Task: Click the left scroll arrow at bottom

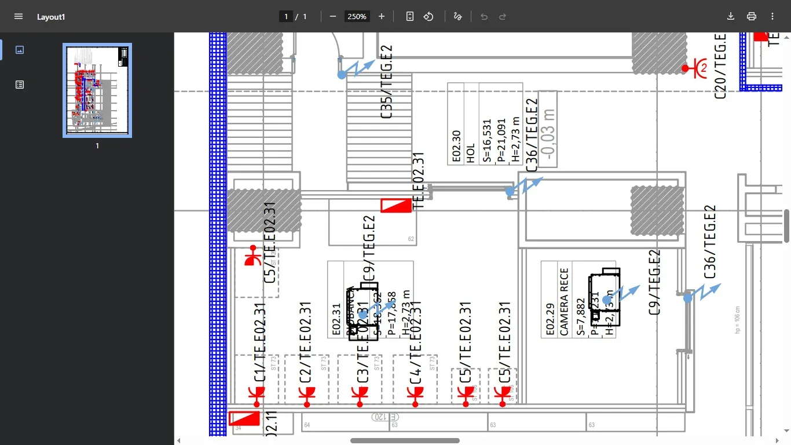Action: pos(179,441)
